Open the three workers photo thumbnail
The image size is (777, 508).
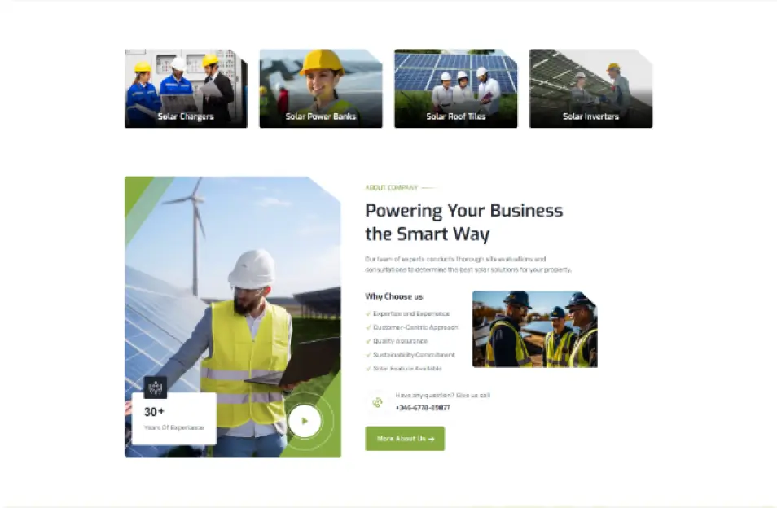tap(534, 329)
